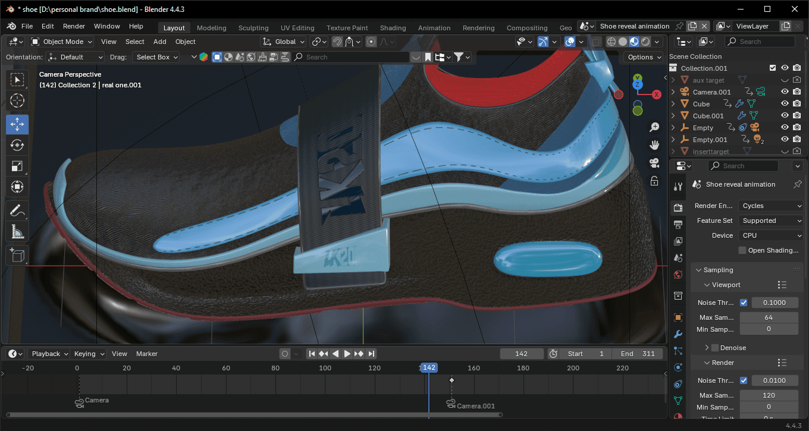
Task: Hide Camera.001 with its eye icon
Action: coord(785,92)
